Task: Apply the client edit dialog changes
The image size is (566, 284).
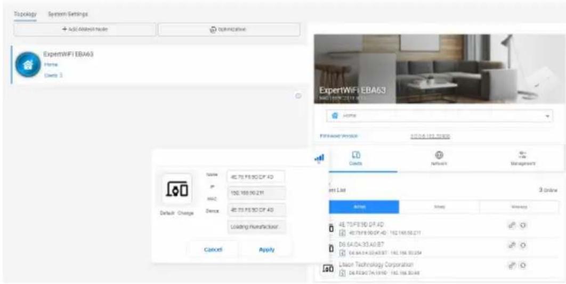Action: click(x=267, y=249)
